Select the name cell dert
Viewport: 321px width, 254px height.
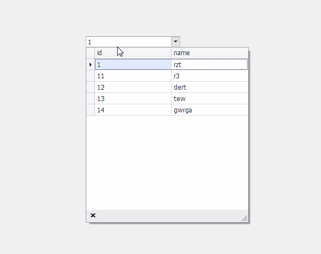210,88
